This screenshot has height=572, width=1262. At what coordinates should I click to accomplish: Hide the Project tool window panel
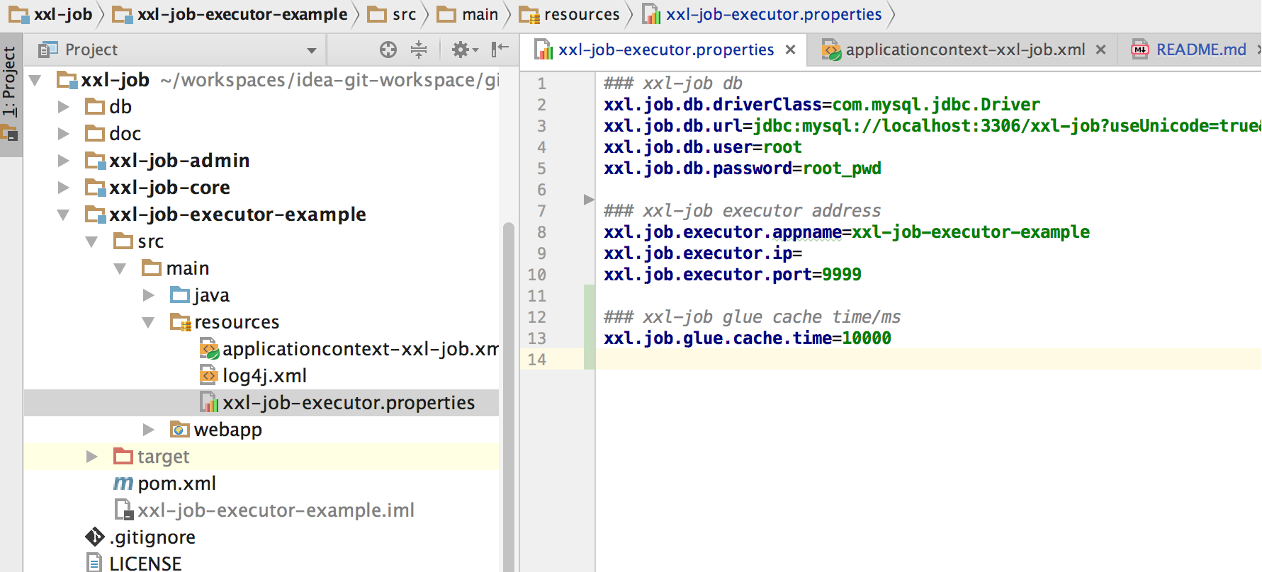coord(500,49)
